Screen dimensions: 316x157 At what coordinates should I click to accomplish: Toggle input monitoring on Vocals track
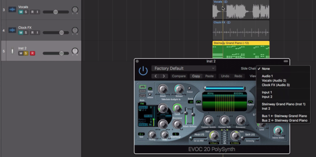coord(37,12)
